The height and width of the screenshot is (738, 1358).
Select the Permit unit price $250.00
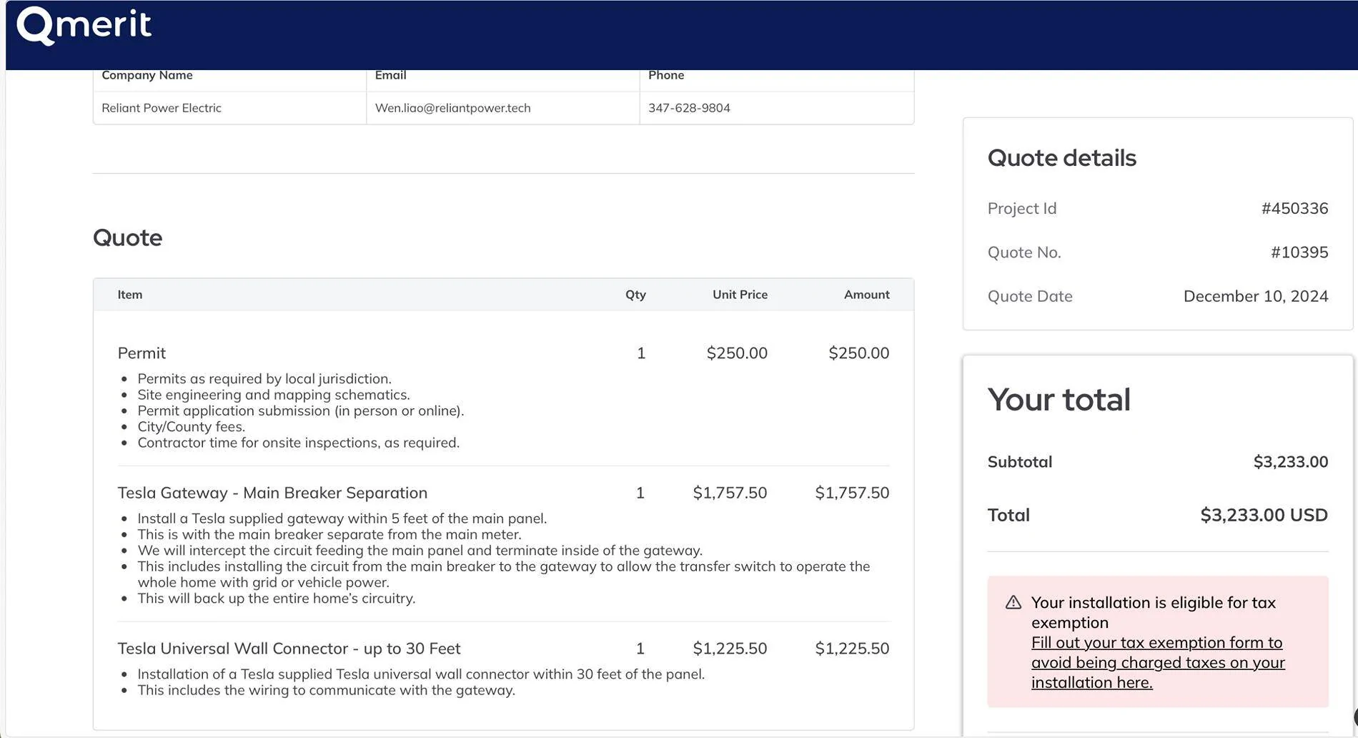pyautogui.click(x=737, y=353)
